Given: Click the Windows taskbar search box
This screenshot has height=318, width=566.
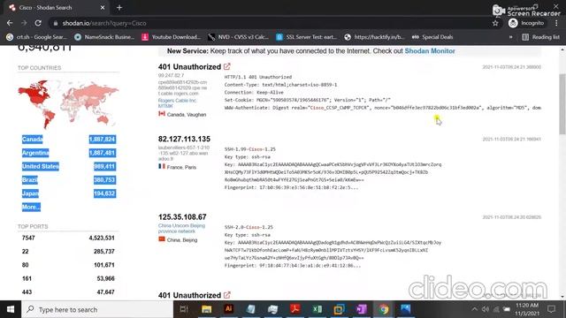Looking at the screenshot, I should tap(97, 309).
